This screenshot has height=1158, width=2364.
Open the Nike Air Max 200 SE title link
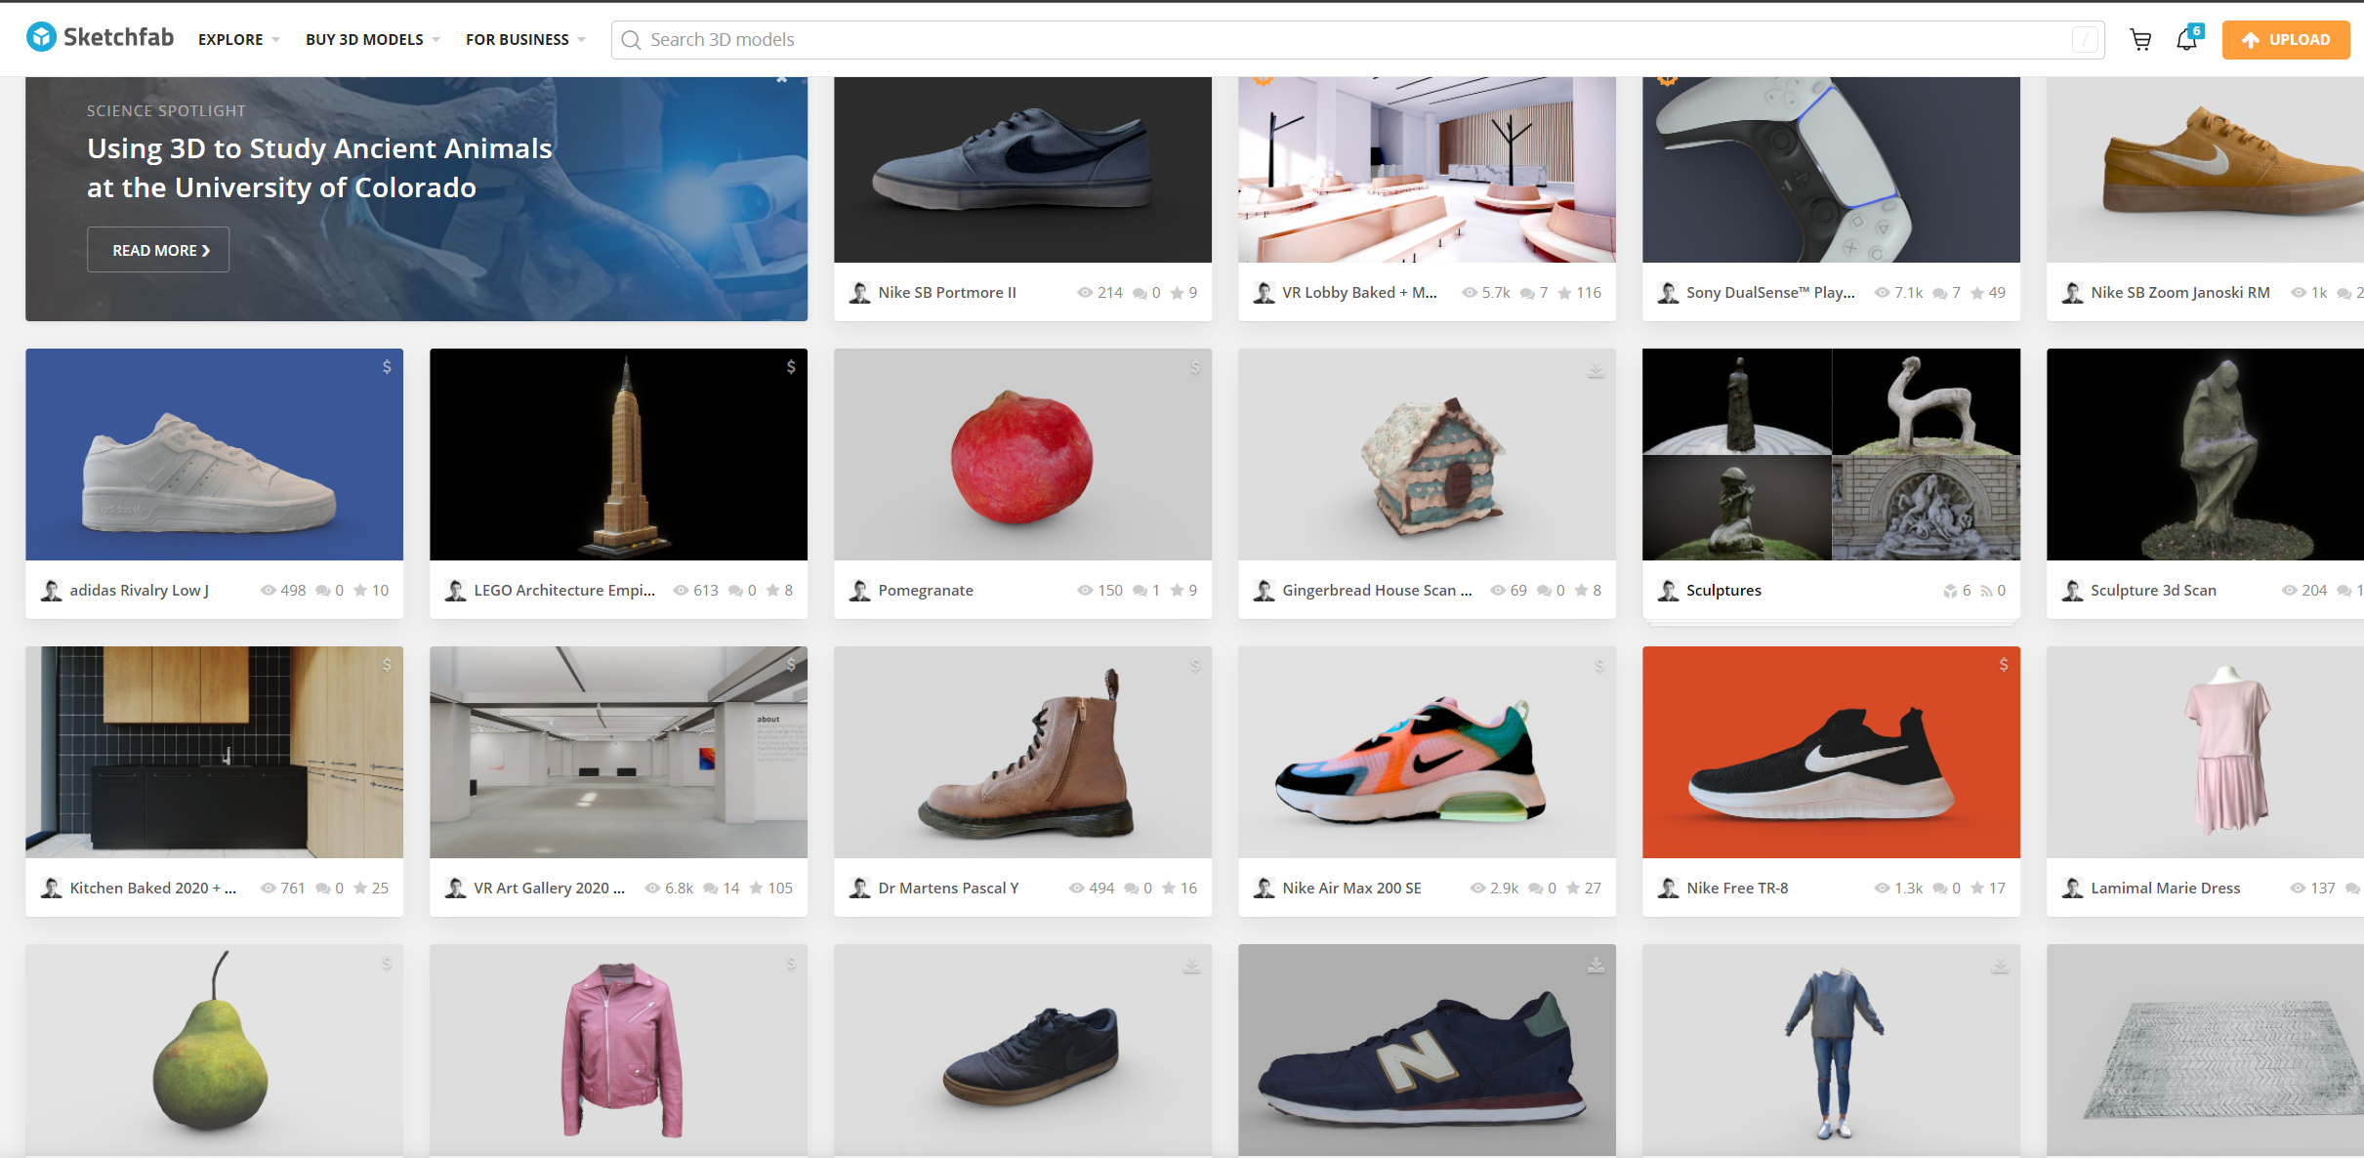1351,889
